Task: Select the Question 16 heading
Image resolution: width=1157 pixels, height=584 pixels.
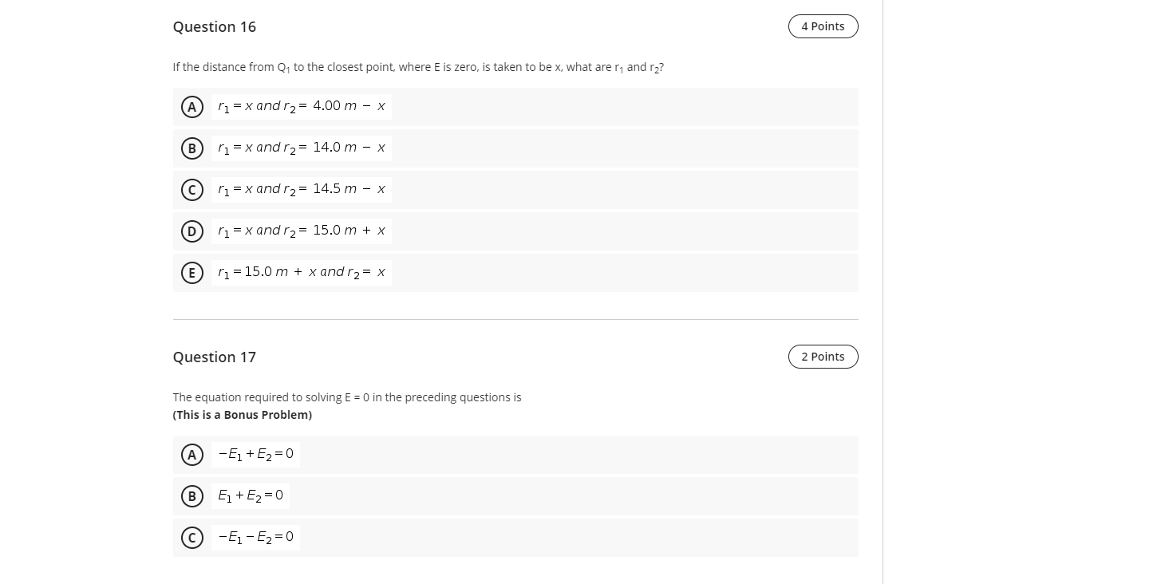Action: pyautogui.click(x=214, y=26)
